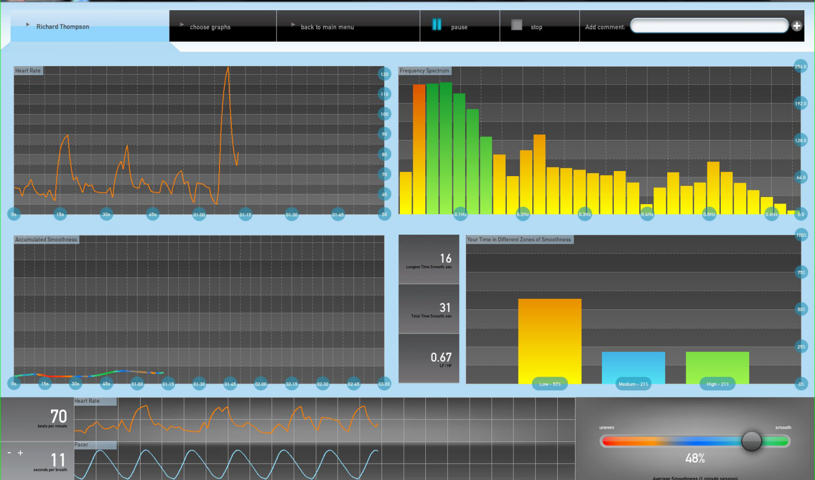The width and height of the screenshot is (815, 480).
Task: Stop the session with the stop icon
Action: pyautogui.click(x=517, y=25)
